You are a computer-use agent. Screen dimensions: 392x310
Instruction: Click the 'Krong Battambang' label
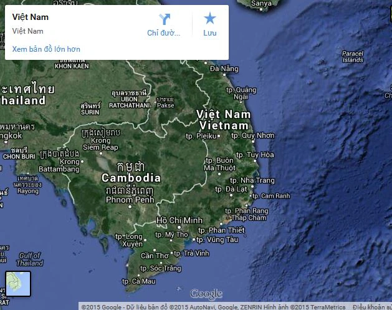(59, 165)
